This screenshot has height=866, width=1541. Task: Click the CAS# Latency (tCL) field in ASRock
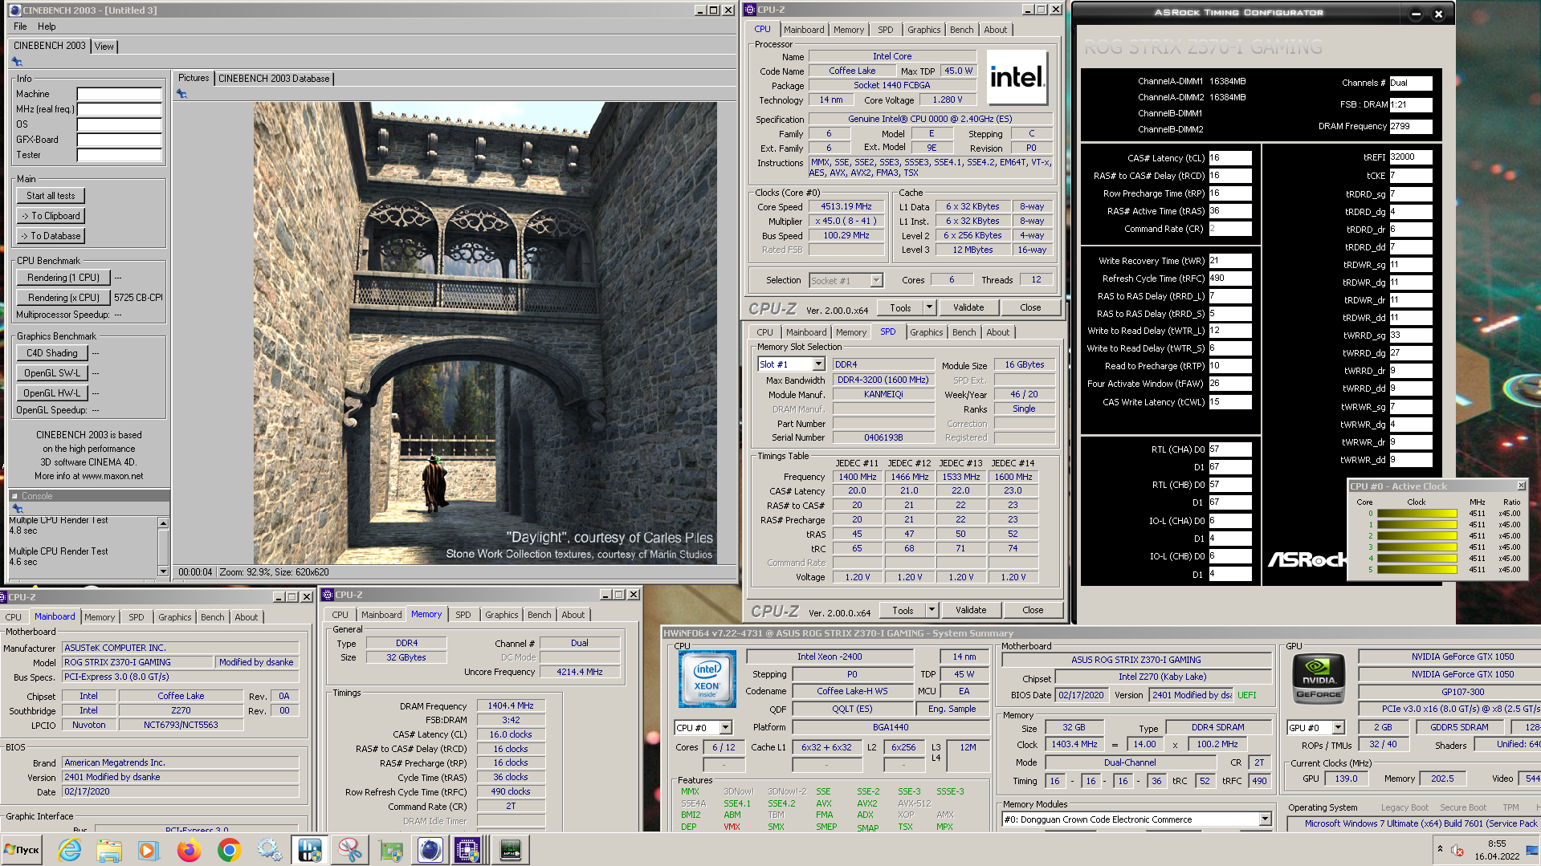point(1230,158)
